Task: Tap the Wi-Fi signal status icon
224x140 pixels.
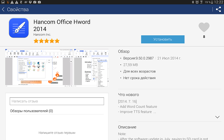Action: point(202,2)
